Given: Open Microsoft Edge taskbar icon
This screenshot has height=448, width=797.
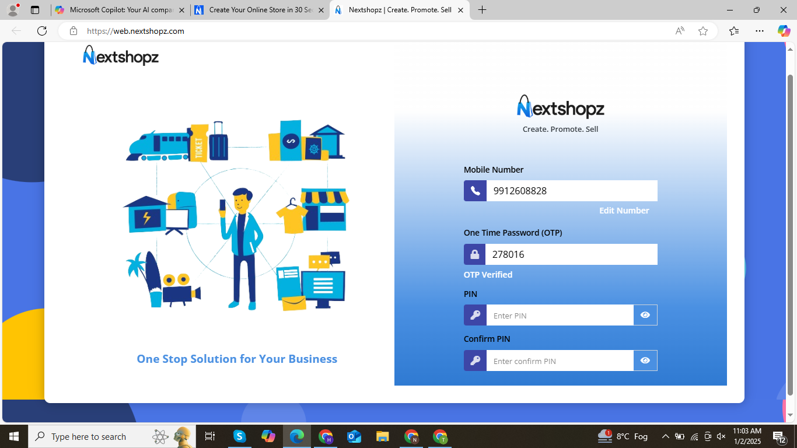Looking at the screenshot, I should tap(297, 436).
